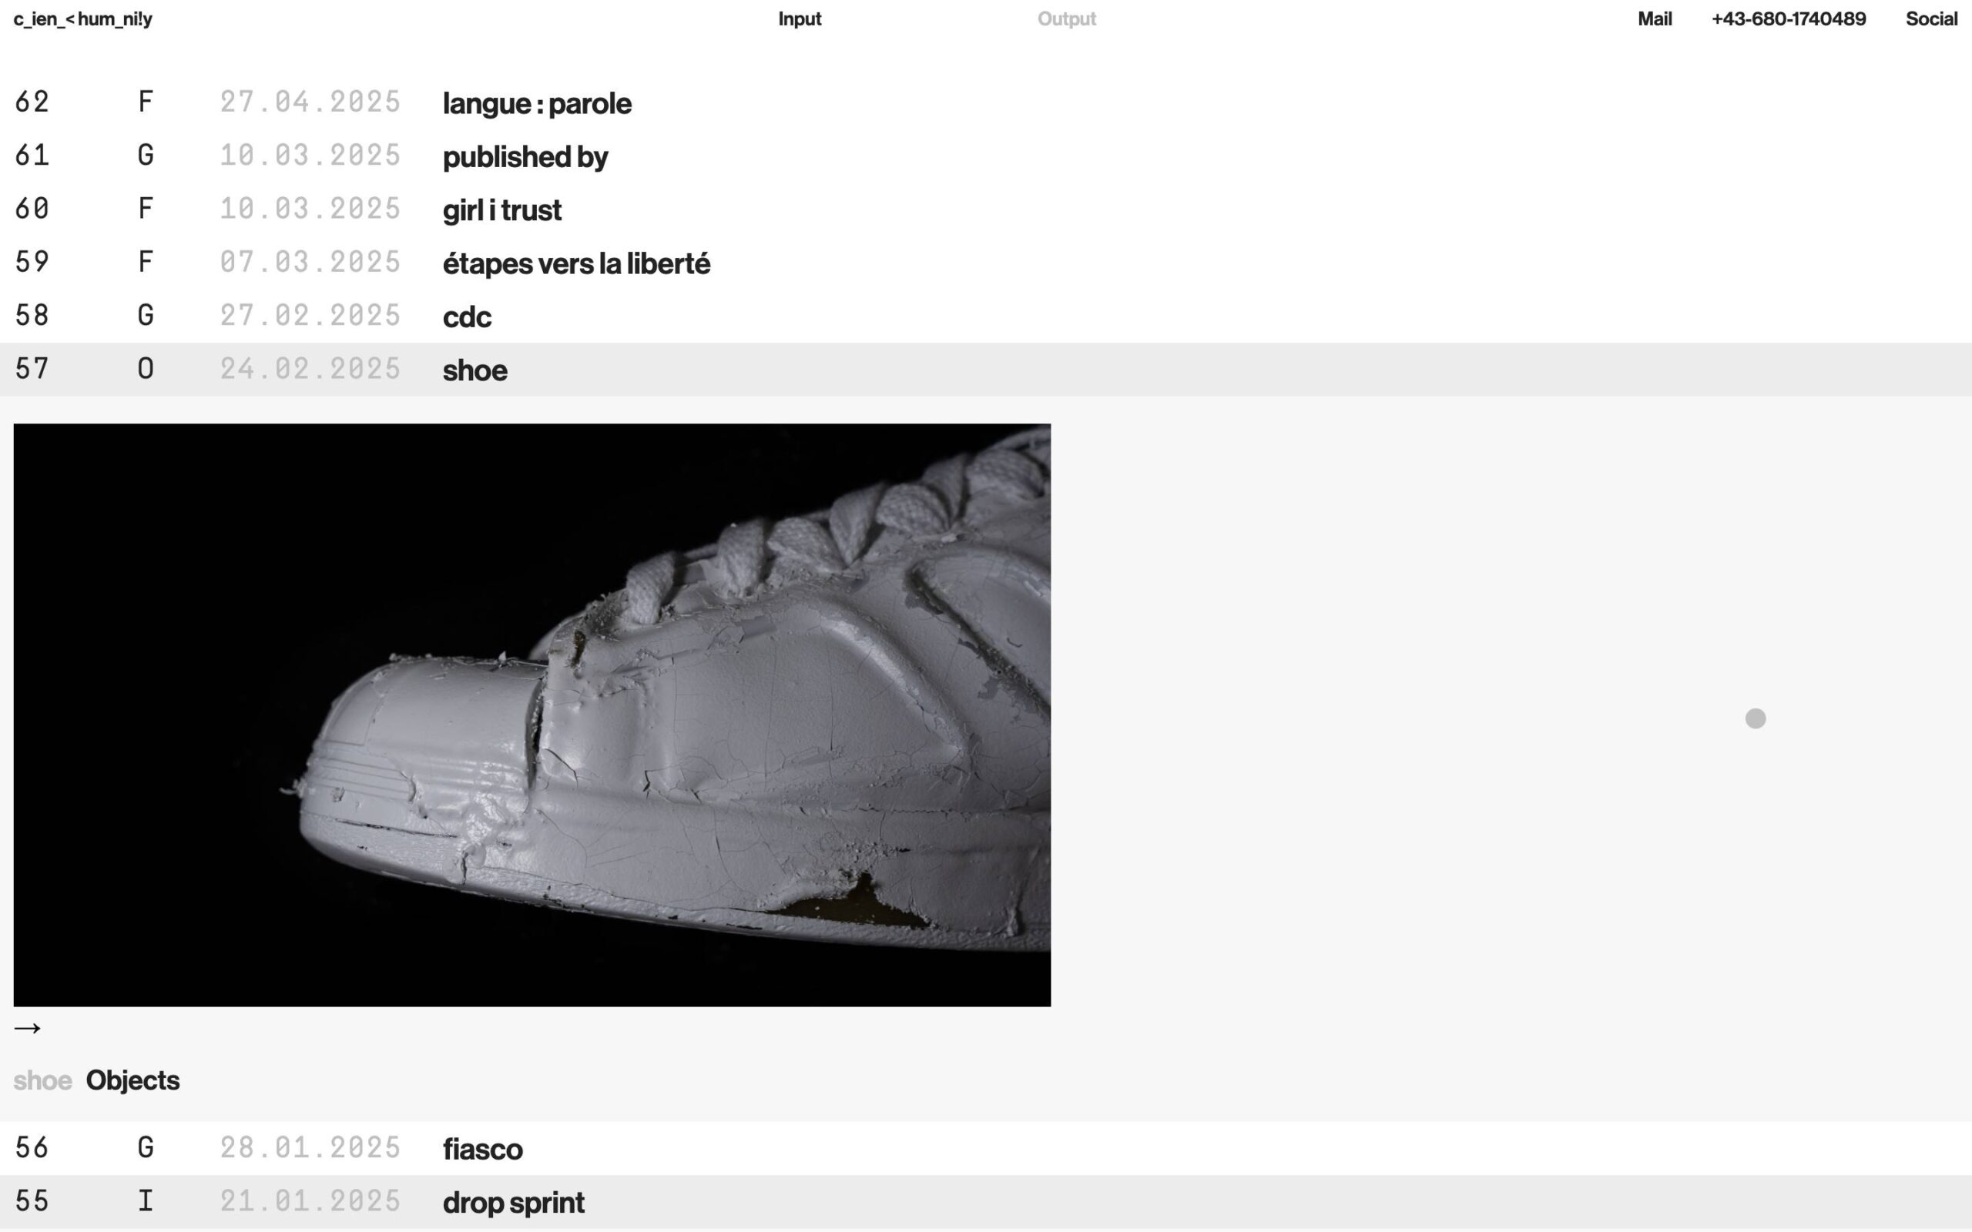Click the date 24.02.2025 in shoe row
Screen dimensions: 1972x1232
(310, 369)
